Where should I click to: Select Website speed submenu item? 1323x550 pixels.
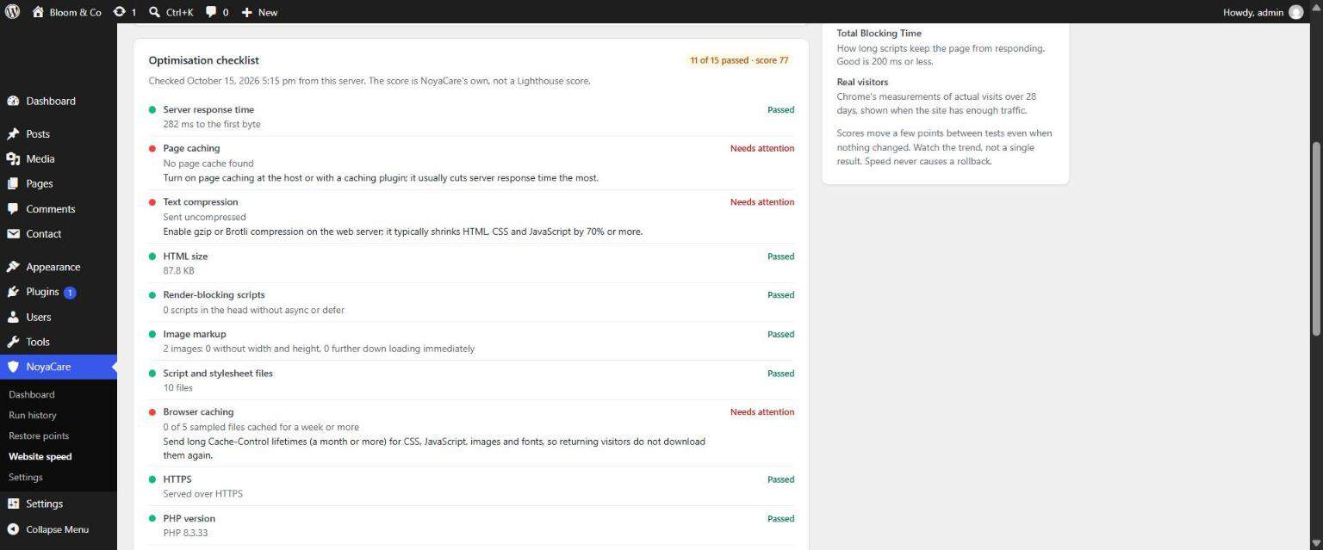(x=40, y=456)
